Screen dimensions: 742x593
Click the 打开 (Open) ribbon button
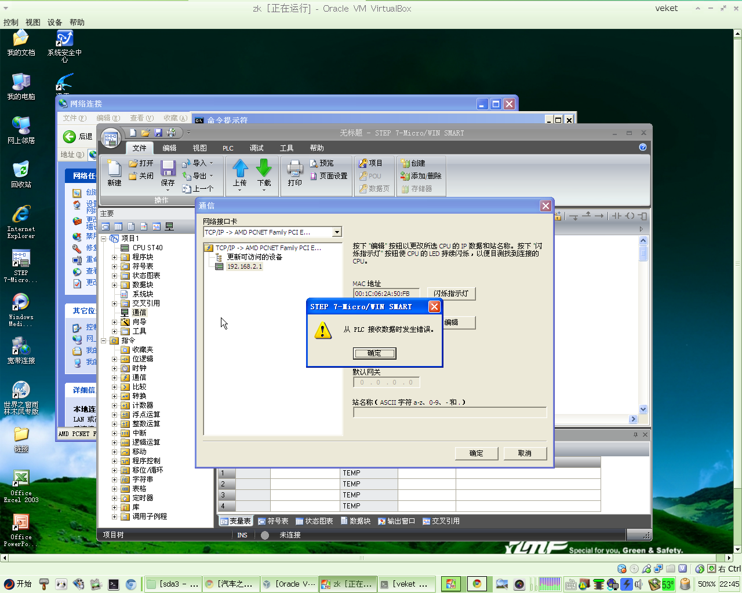coord(141,163)
